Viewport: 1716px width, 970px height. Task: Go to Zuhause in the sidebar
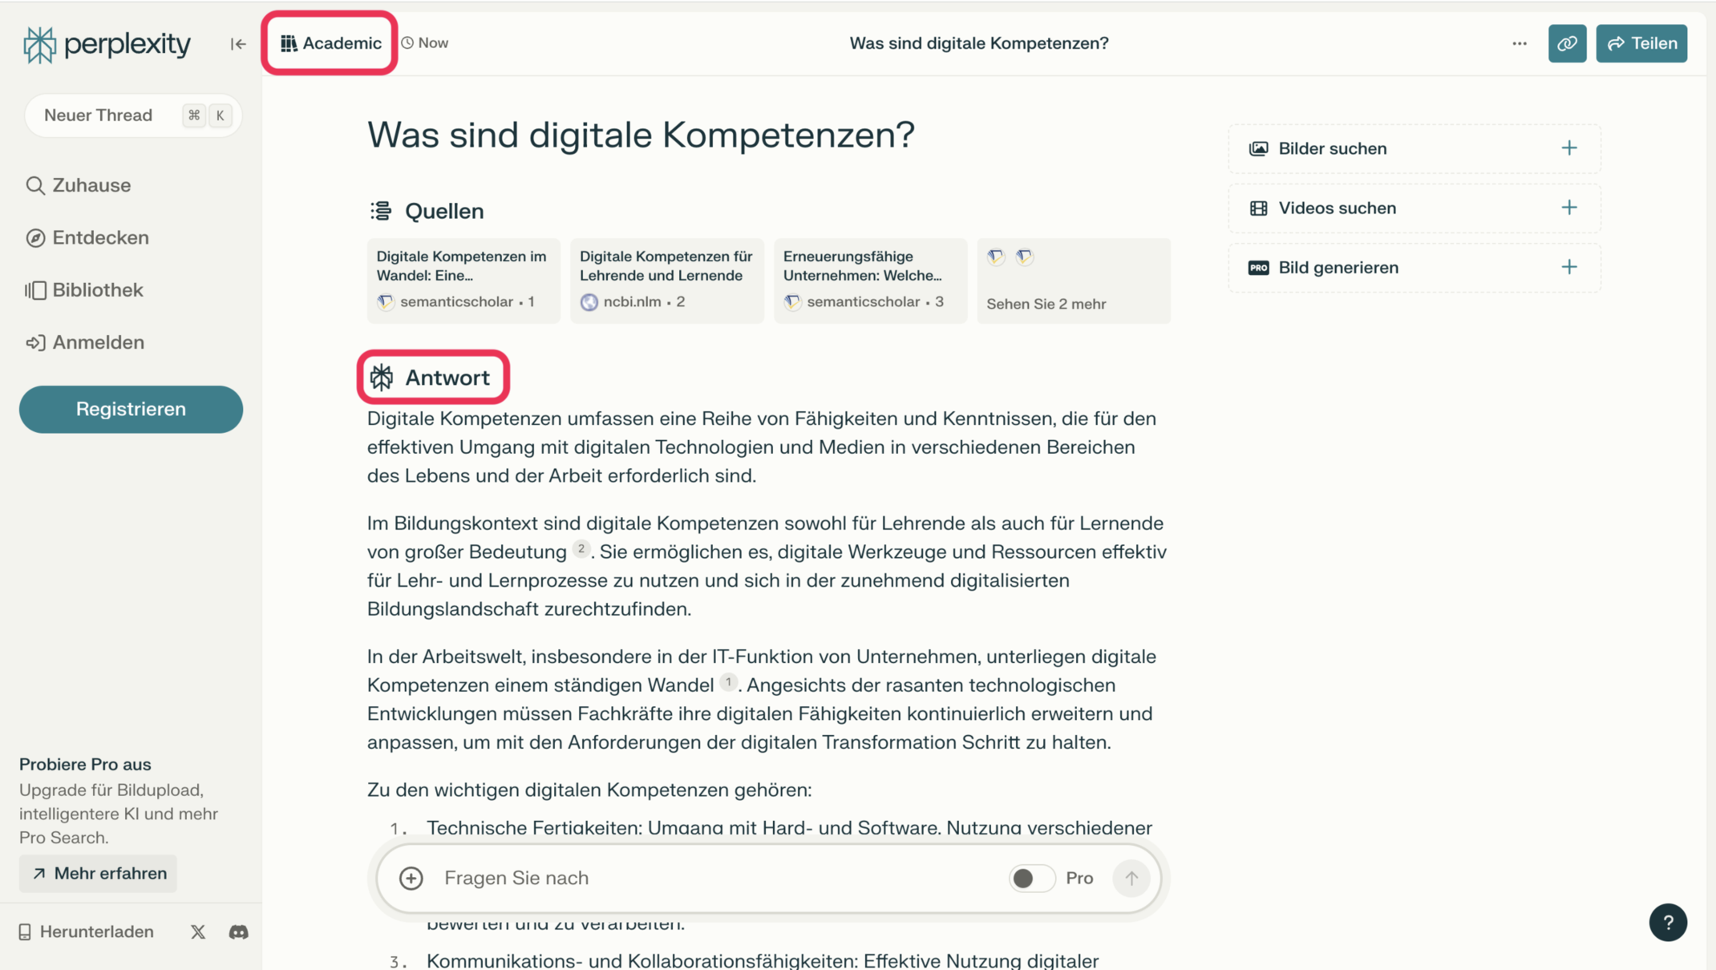79,185
